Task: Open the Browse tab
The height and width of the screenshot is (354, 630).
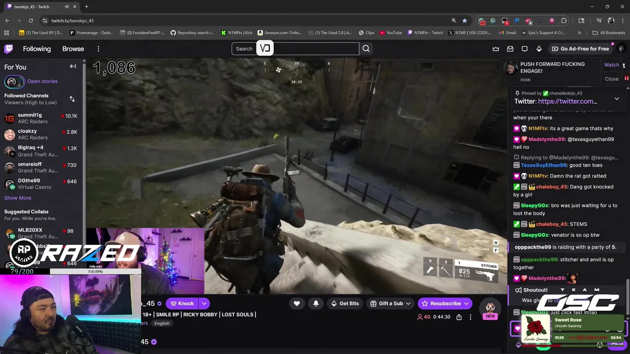Action: coord(73,49)
